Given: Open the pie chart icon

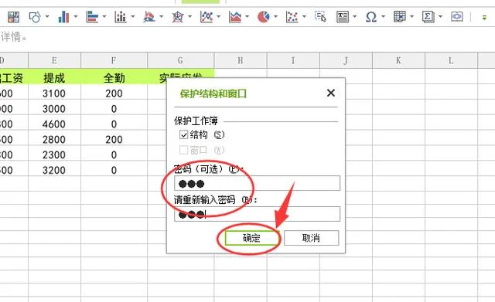Looking at the screenshot, I should click(264, 17).
